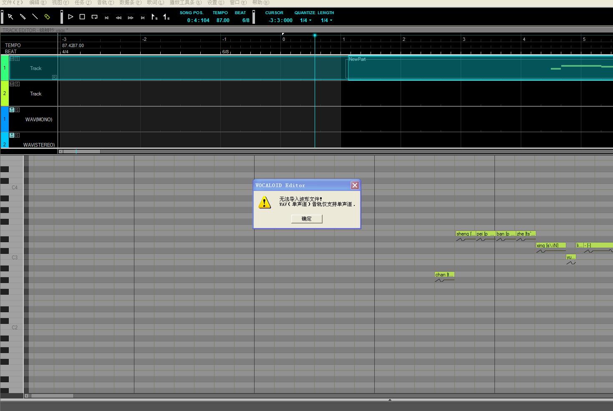Solo the WAV(MONO) track

click(x=17, y=110)
